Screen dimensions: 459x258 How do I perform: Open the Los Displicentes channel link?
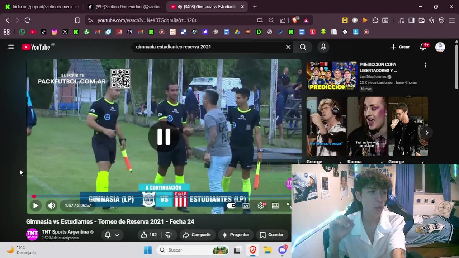(373, 77)
